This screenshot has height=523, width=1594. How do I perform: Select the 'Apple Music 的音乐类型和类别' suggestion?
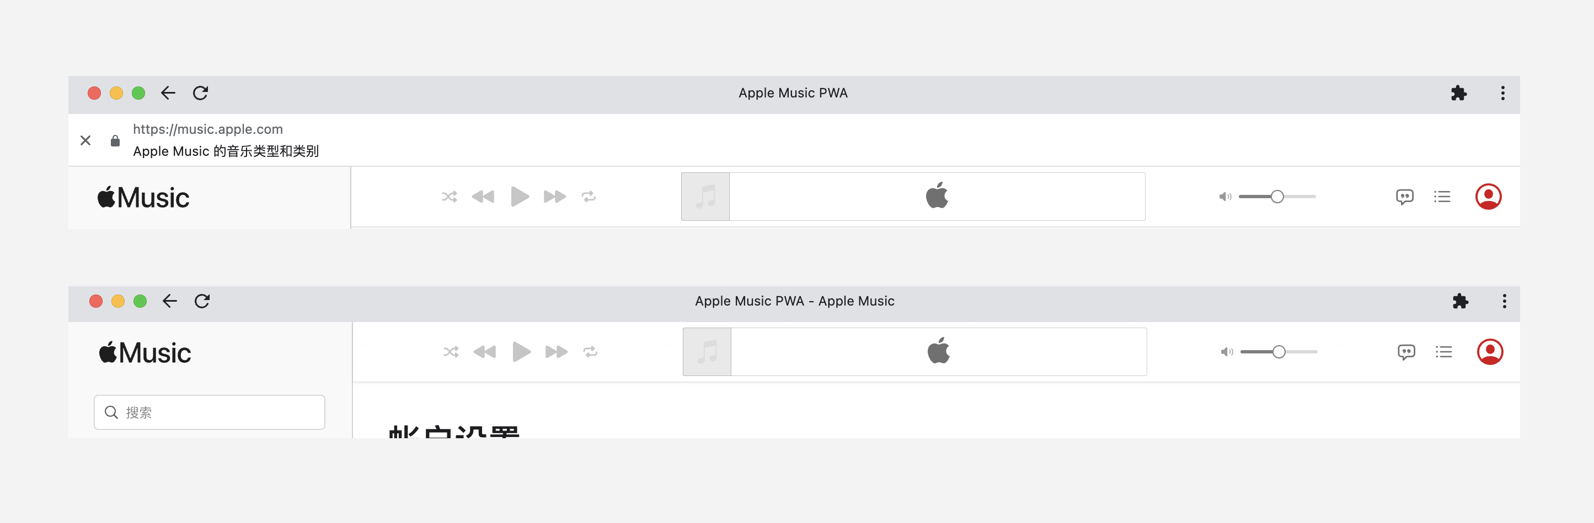point(226,151)
